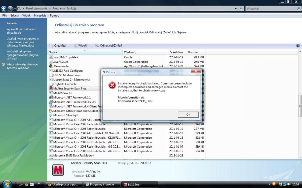The width and height of the screenshot is (302, 188).
Task: Click the Java(TM) 7 Update 4 program icon
Action: 51,57
